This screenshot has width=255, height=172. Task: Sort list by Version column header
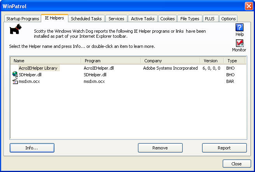click(x=212, y=61)
